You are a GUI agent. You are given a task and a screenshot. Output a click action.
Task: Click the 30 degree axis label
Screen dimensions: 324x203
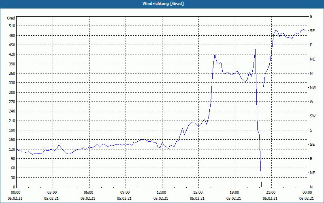tap(13, 177)
